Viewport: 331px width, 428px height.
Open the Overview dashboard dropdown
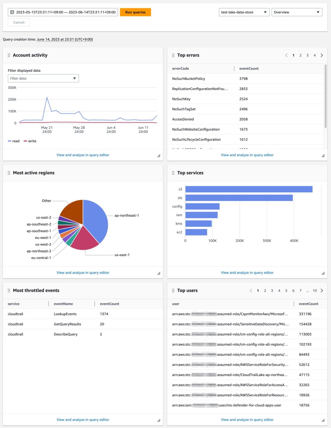click(x=297, y=12)
